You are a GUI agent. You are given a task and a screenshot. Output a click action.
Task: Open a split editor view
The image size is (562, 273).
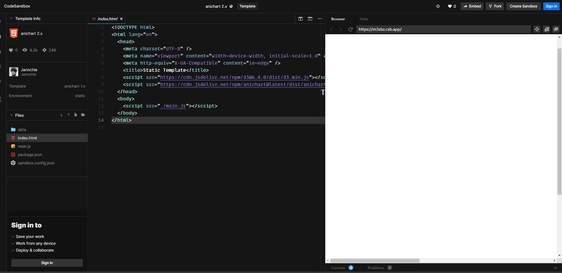click(301, 18)
